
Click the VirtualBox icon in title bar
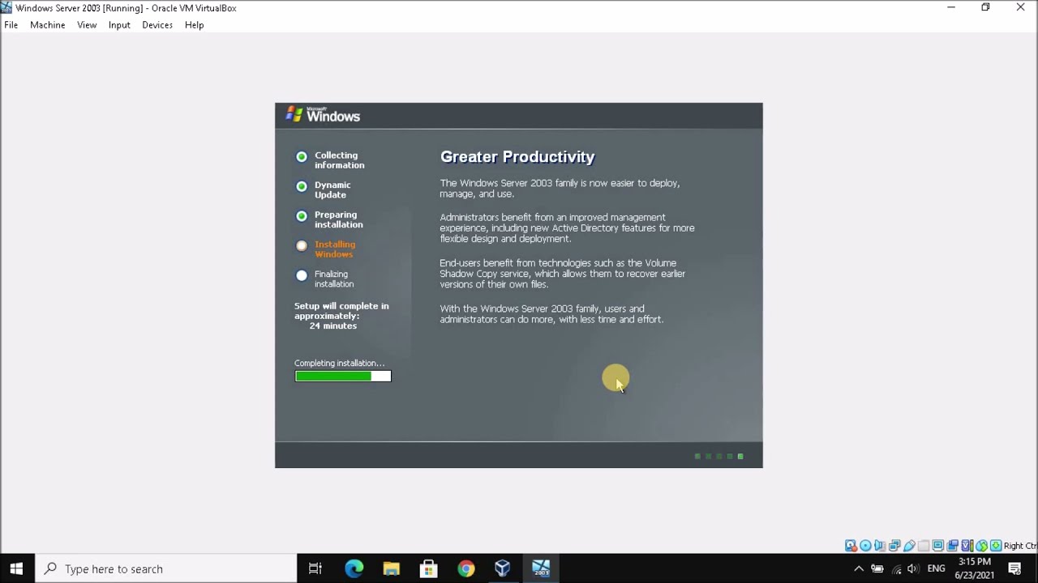pyautogui.click(x=6, y=8)
